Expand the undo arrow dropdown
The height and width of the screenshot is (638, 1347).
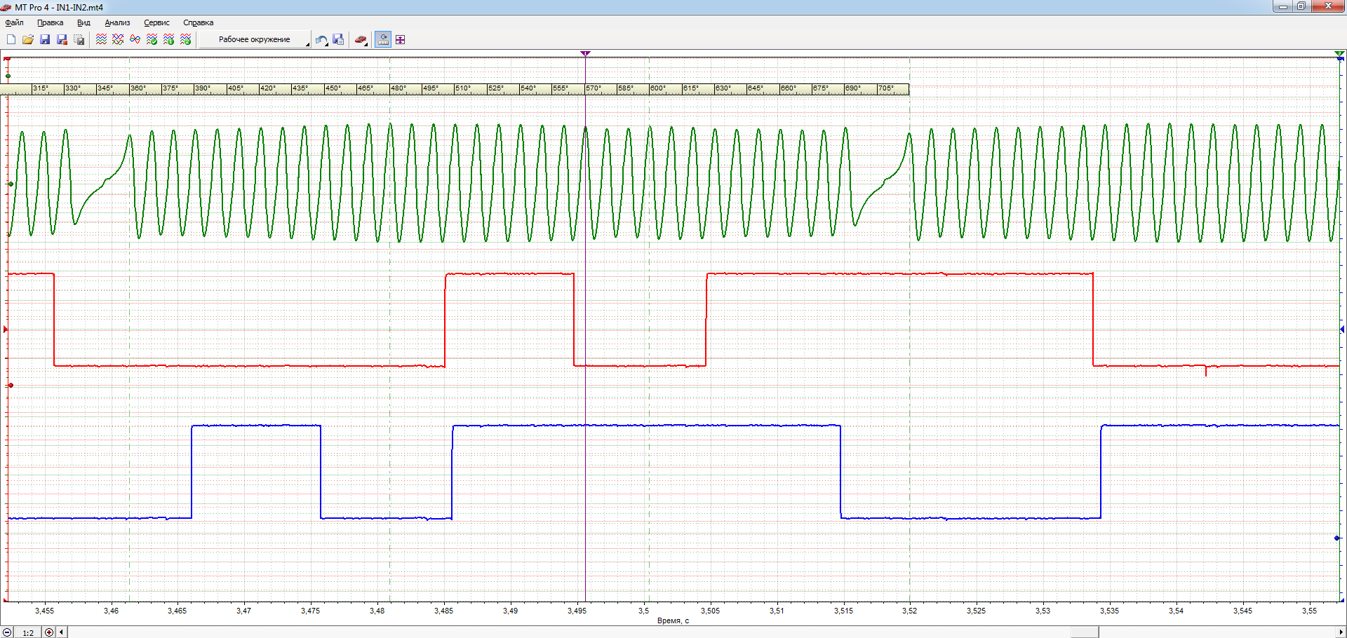click(321, 39)
